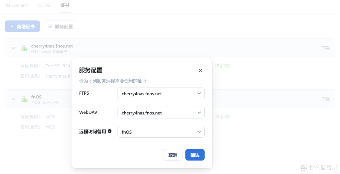This screenshot has height=174, width=340.
Task: Click the fnOS certificate lock icon
Action: [x=24, y=99]
